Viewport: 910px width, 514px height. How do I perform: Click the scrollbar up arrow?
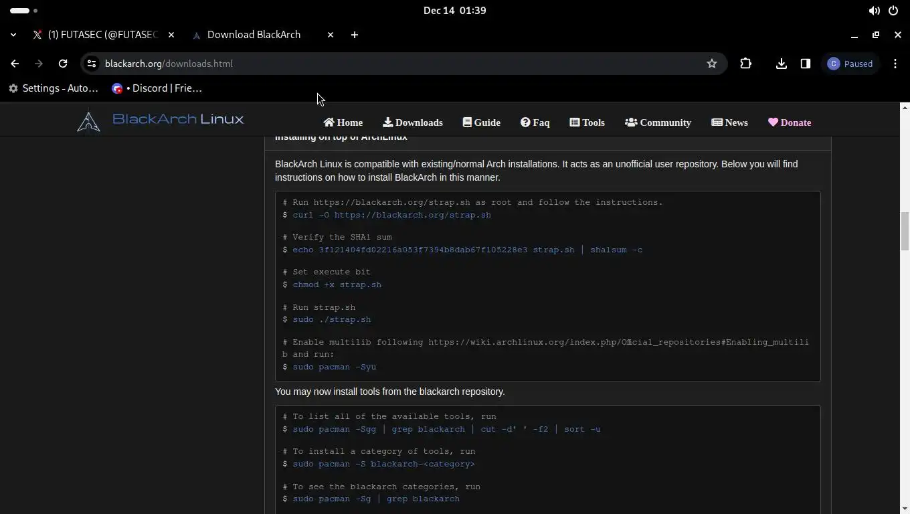point(905,107)
